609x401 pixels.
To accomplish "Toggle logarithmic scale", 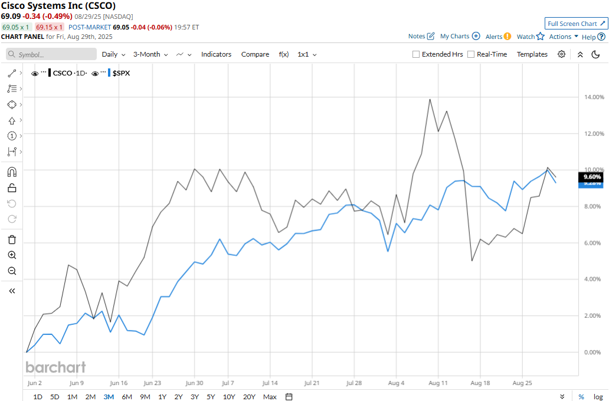I will point(598,397).
